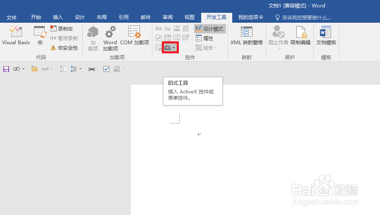
Task: Switch to the 设计 tab
Action: [80, 17]
